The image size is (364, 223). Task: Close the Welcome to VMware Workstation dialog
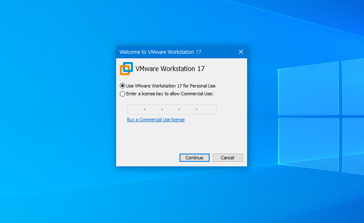(x=241, y=52)
